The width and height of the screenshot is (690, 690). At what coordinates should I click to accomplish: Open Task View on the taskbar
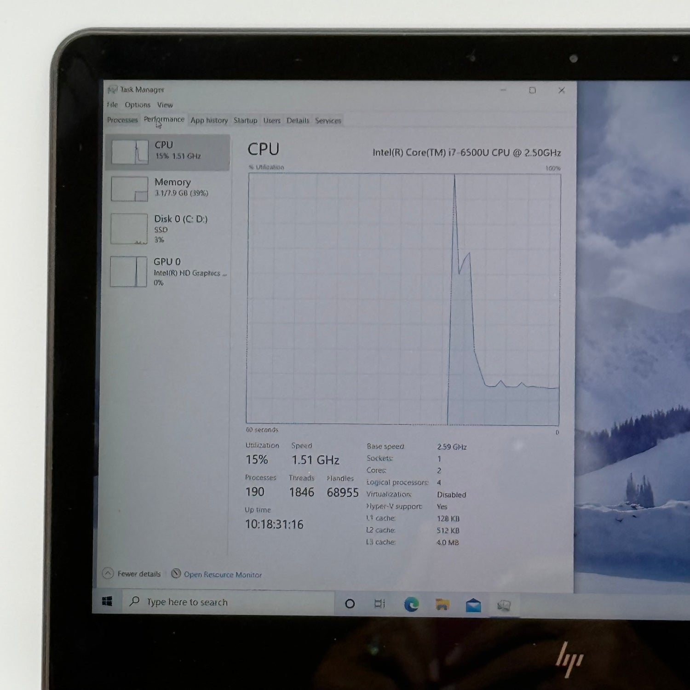click(x=379, y=604)
